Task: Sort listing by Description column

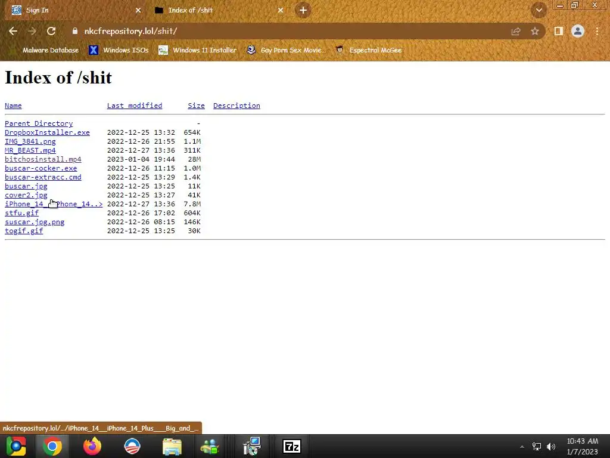Action: [236, 106]
